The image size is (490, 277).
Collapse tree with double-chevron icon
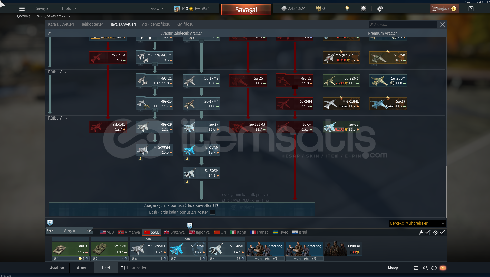pyautogui.click(x=50, y=33)
